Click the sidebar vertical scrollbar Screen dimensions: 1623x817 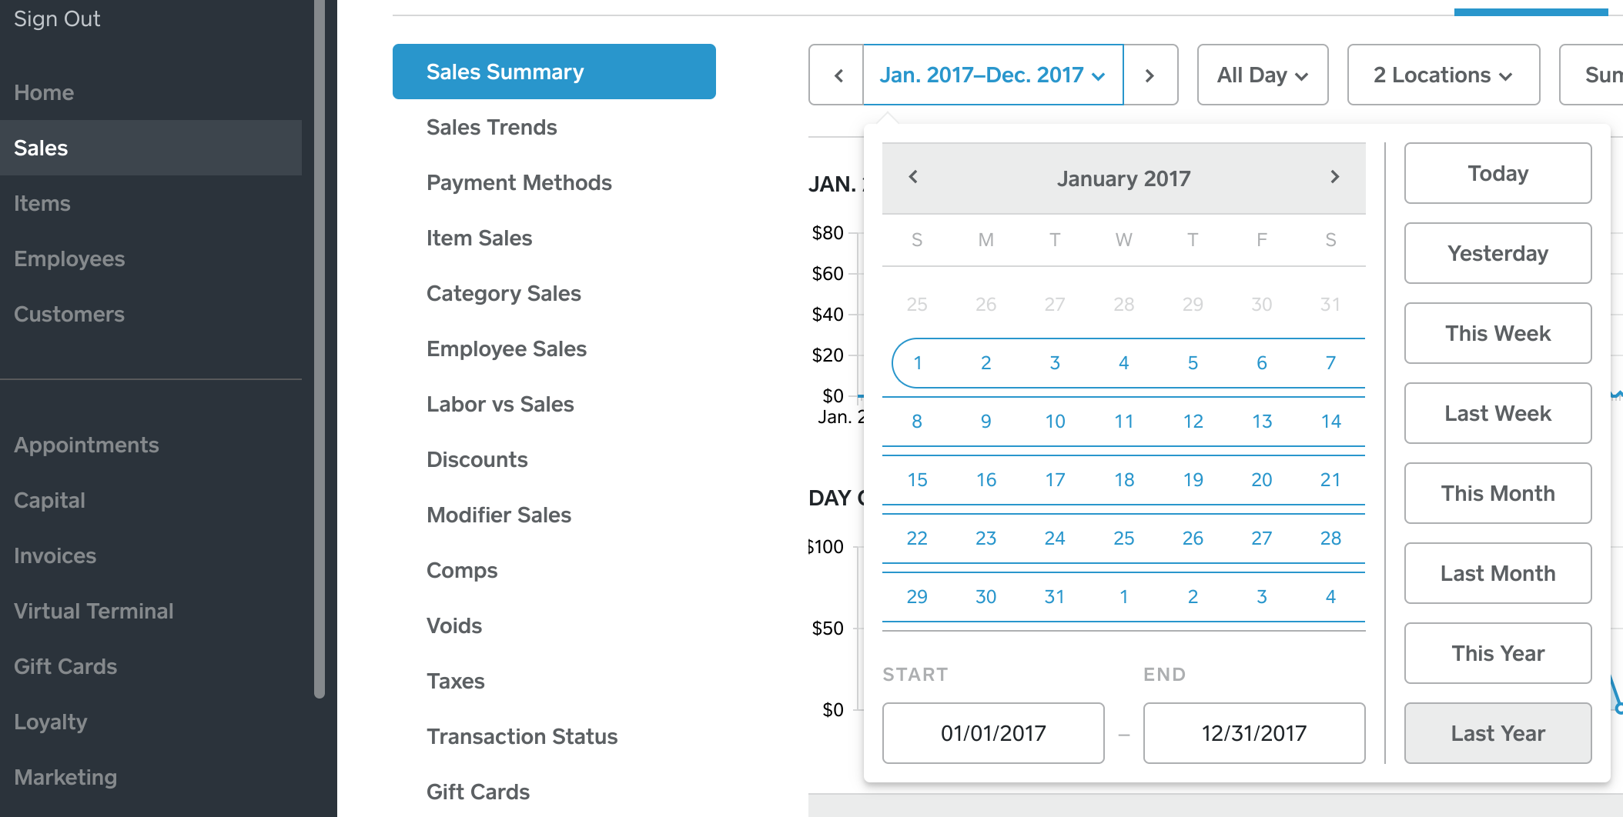point(320,346)
